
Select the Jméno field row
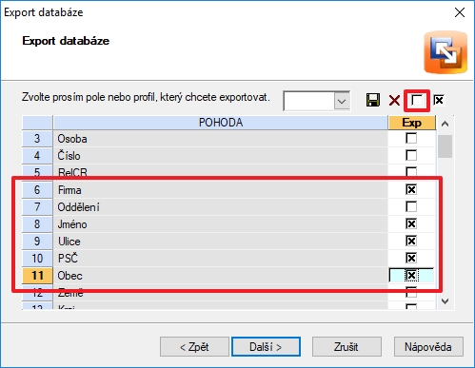(221, 224)
